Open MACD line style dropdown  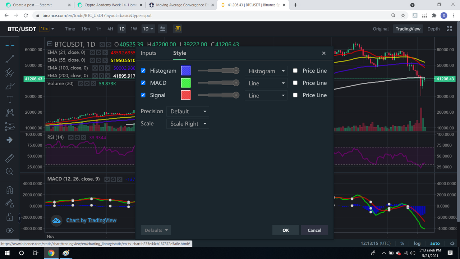(x=266, y=83)
